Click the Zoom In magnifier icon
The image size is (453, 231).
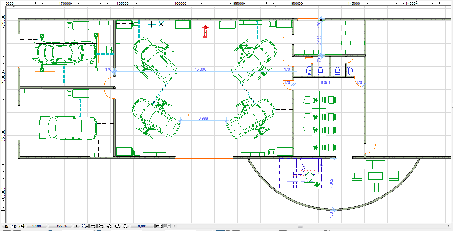pos(93,226)
